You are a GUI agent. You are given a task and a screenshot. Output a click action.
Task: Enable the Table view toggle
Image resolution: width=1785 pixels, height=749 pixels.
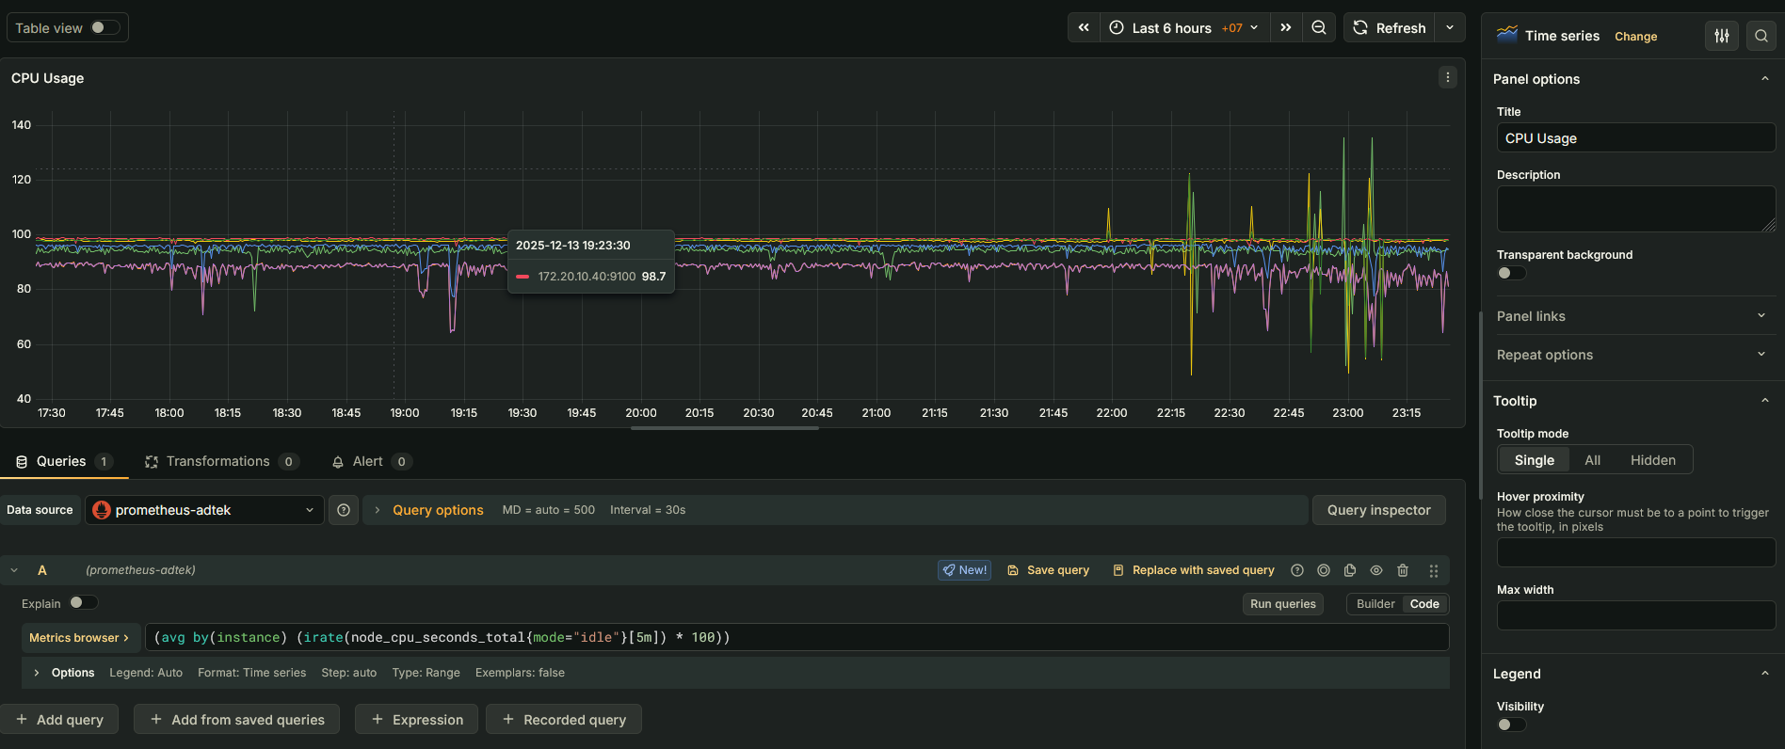click(105, 28)
